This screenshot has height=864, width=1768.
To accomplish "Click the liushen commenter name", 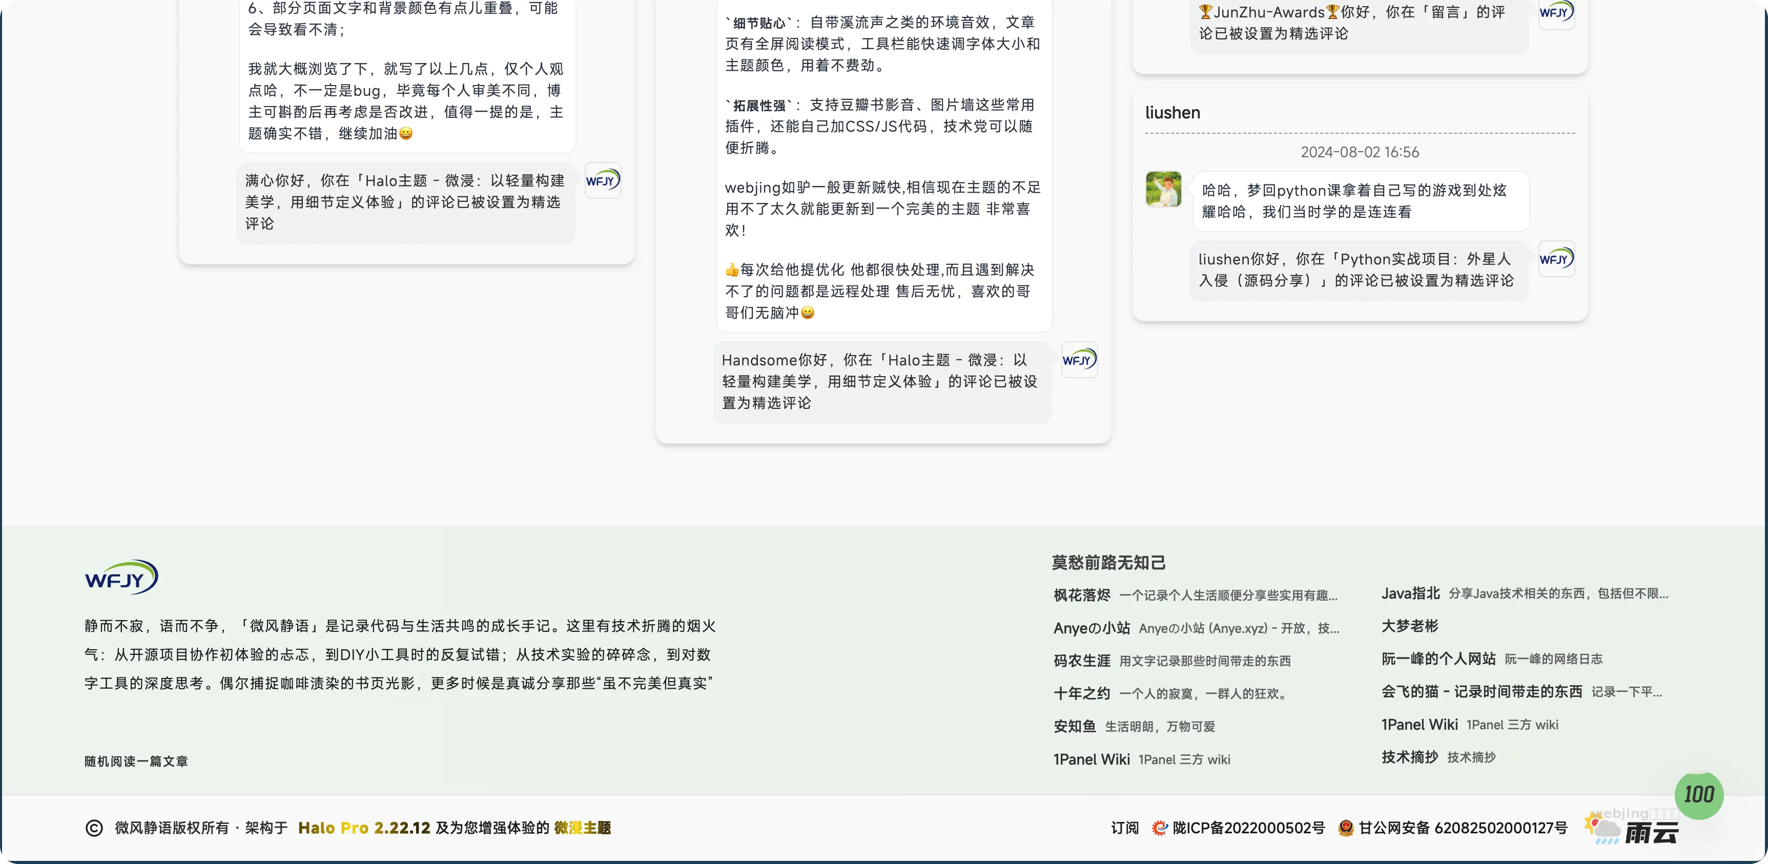I will tap(1173, 113).
